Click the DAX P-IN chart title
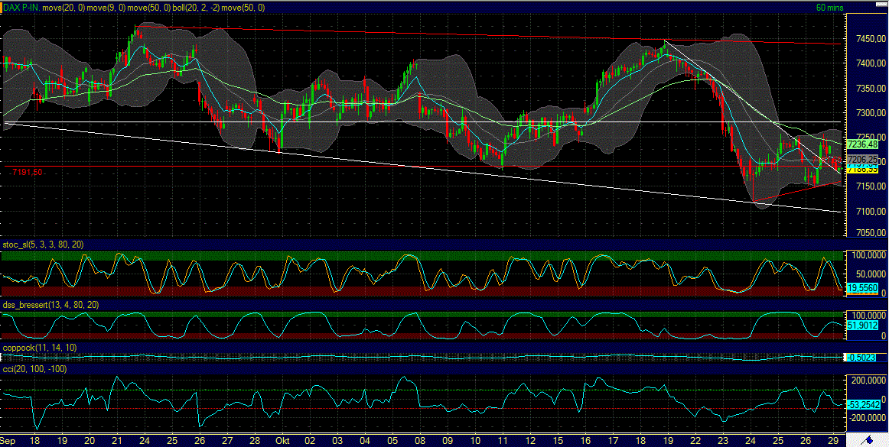 [24, 7]
